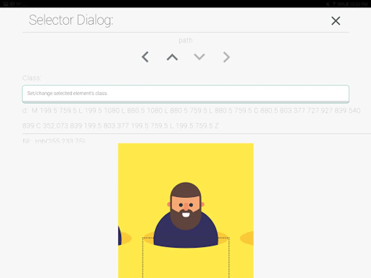Select the d: path data text
This screenshot has width=371, height=278.
(x=191, y=118)
